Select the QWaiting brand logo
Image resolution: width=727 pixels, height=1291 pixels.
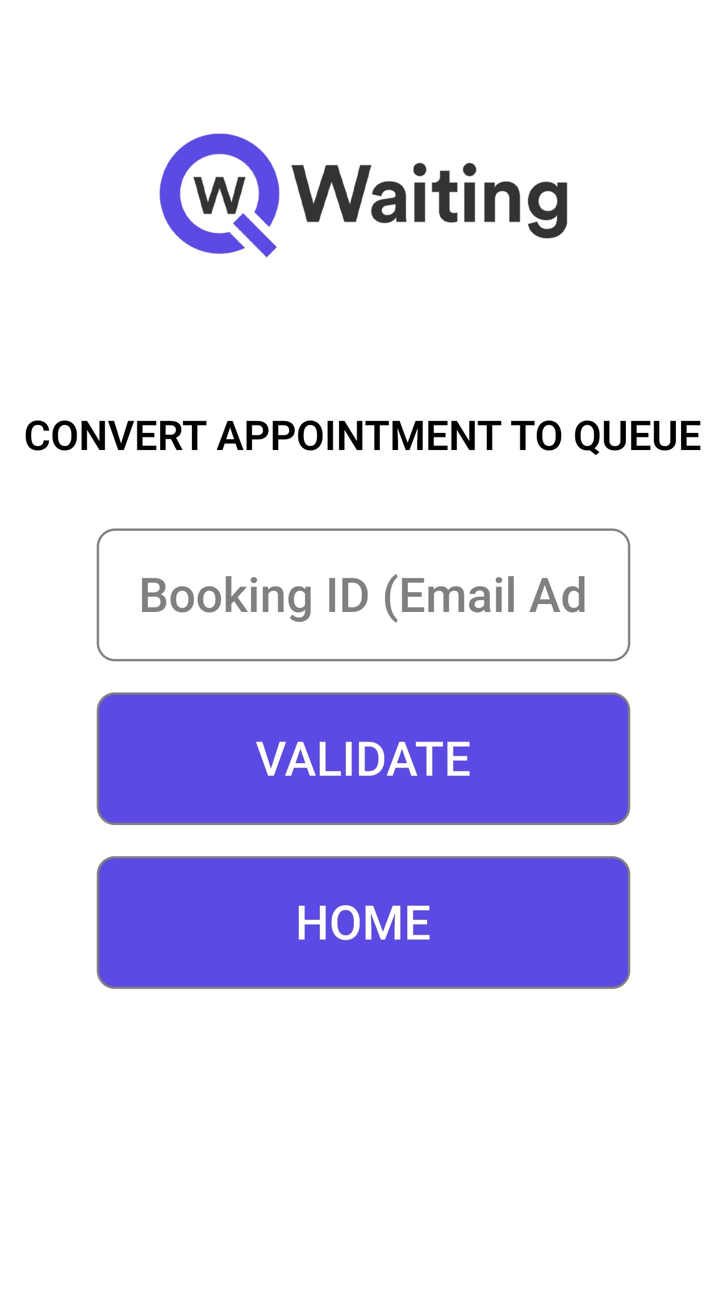[x=363, y=196]
